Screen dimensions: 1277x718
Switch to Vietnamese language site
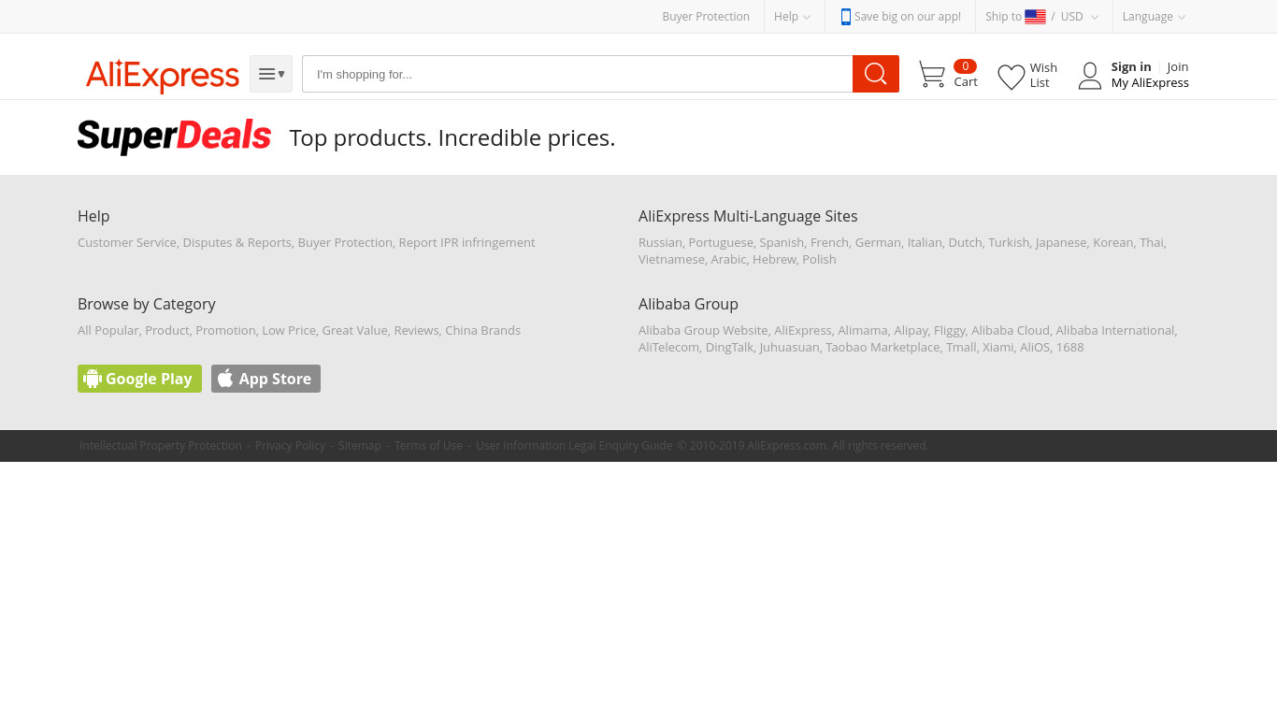pyautogui.click(x=671, y=259)
